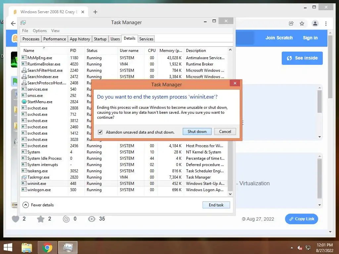This screenshot has width=339, height=254.
Task: Switch to the Performance tab
Action: click(x=55, y=39)
